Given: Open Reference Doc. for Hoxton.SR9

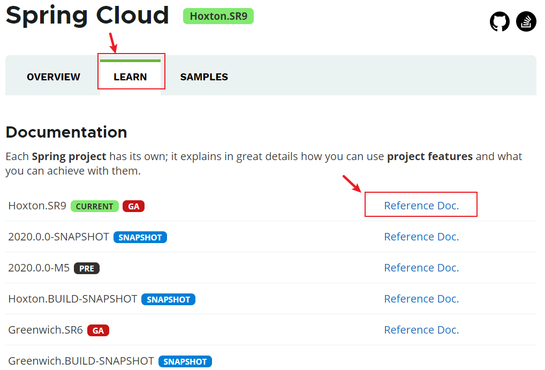Looking at the screenshot, I should point(421,206).
